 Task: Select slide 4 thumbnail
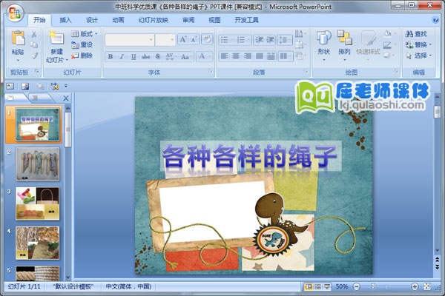(x=38, y=243)
